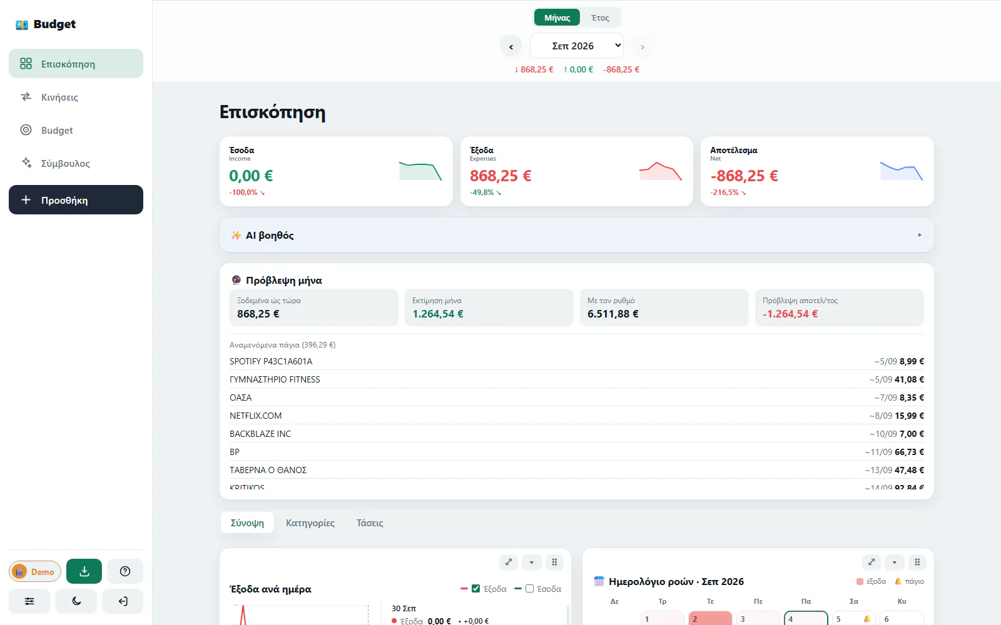Click the Εκτίμηση μήνα forecast tile

pos(489,307)
